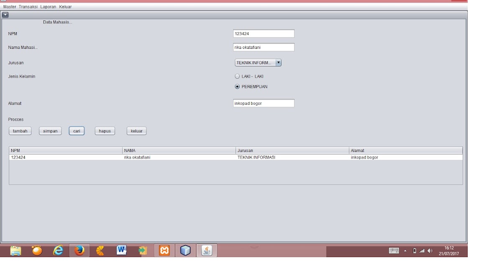The width and height of the screenshot is (502, 263).
Task: Open Microsoft Word from the taskbar
Action: (121, 250)
